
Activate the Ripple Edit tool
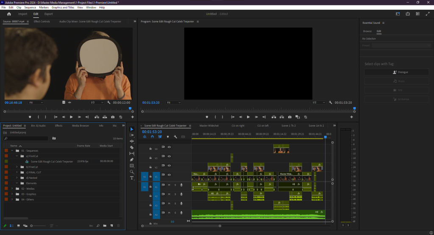(131, 141)
